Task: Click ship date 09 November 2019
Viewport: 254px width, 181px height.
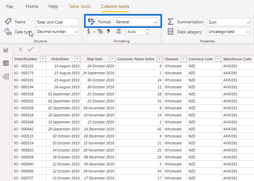Action: pos(99,108)
